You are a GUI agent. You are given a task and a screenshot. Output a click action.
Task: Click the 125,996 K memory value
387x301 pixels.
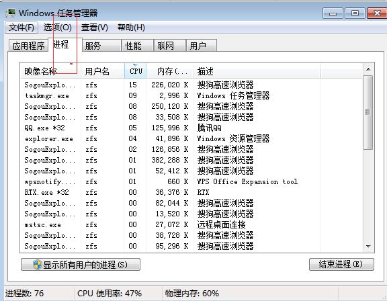point(170,128)
